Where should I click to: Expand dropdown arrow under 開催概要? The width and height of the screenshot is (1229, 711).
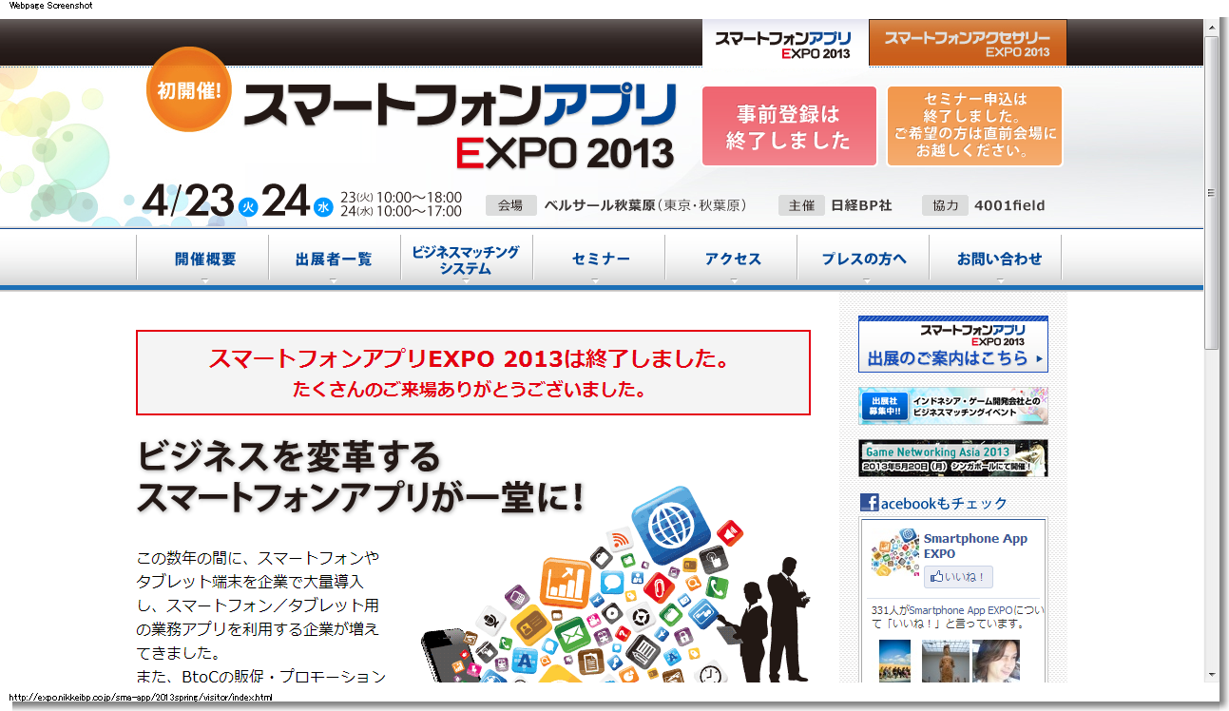pos(203,280)
